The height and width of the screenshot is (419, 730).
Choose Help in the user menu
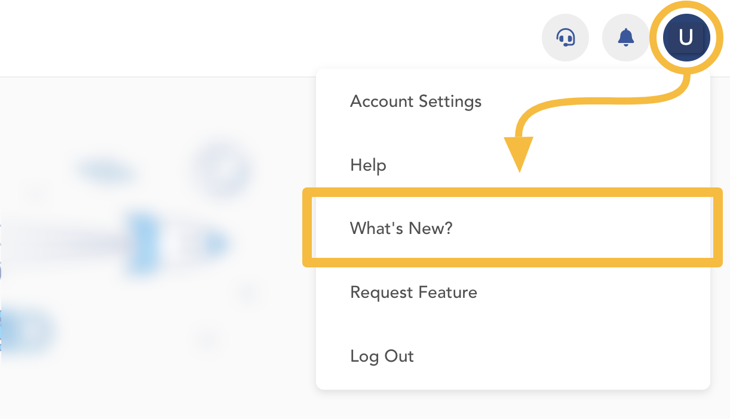[513, 165]
